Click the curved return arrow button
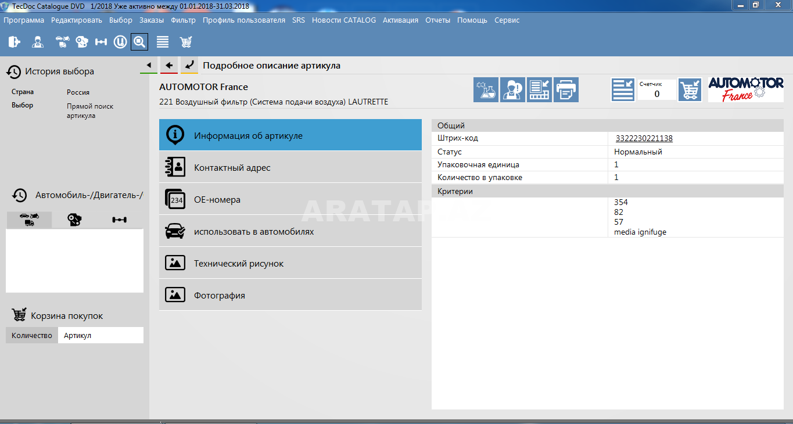The width and height of the screenshot is (793, 424). 189,65
